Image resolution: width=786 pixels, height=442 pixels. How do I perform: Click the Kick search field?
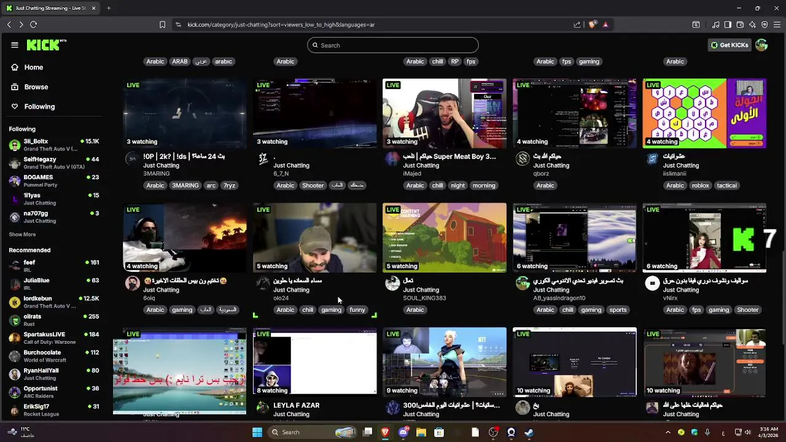[393, 45]
